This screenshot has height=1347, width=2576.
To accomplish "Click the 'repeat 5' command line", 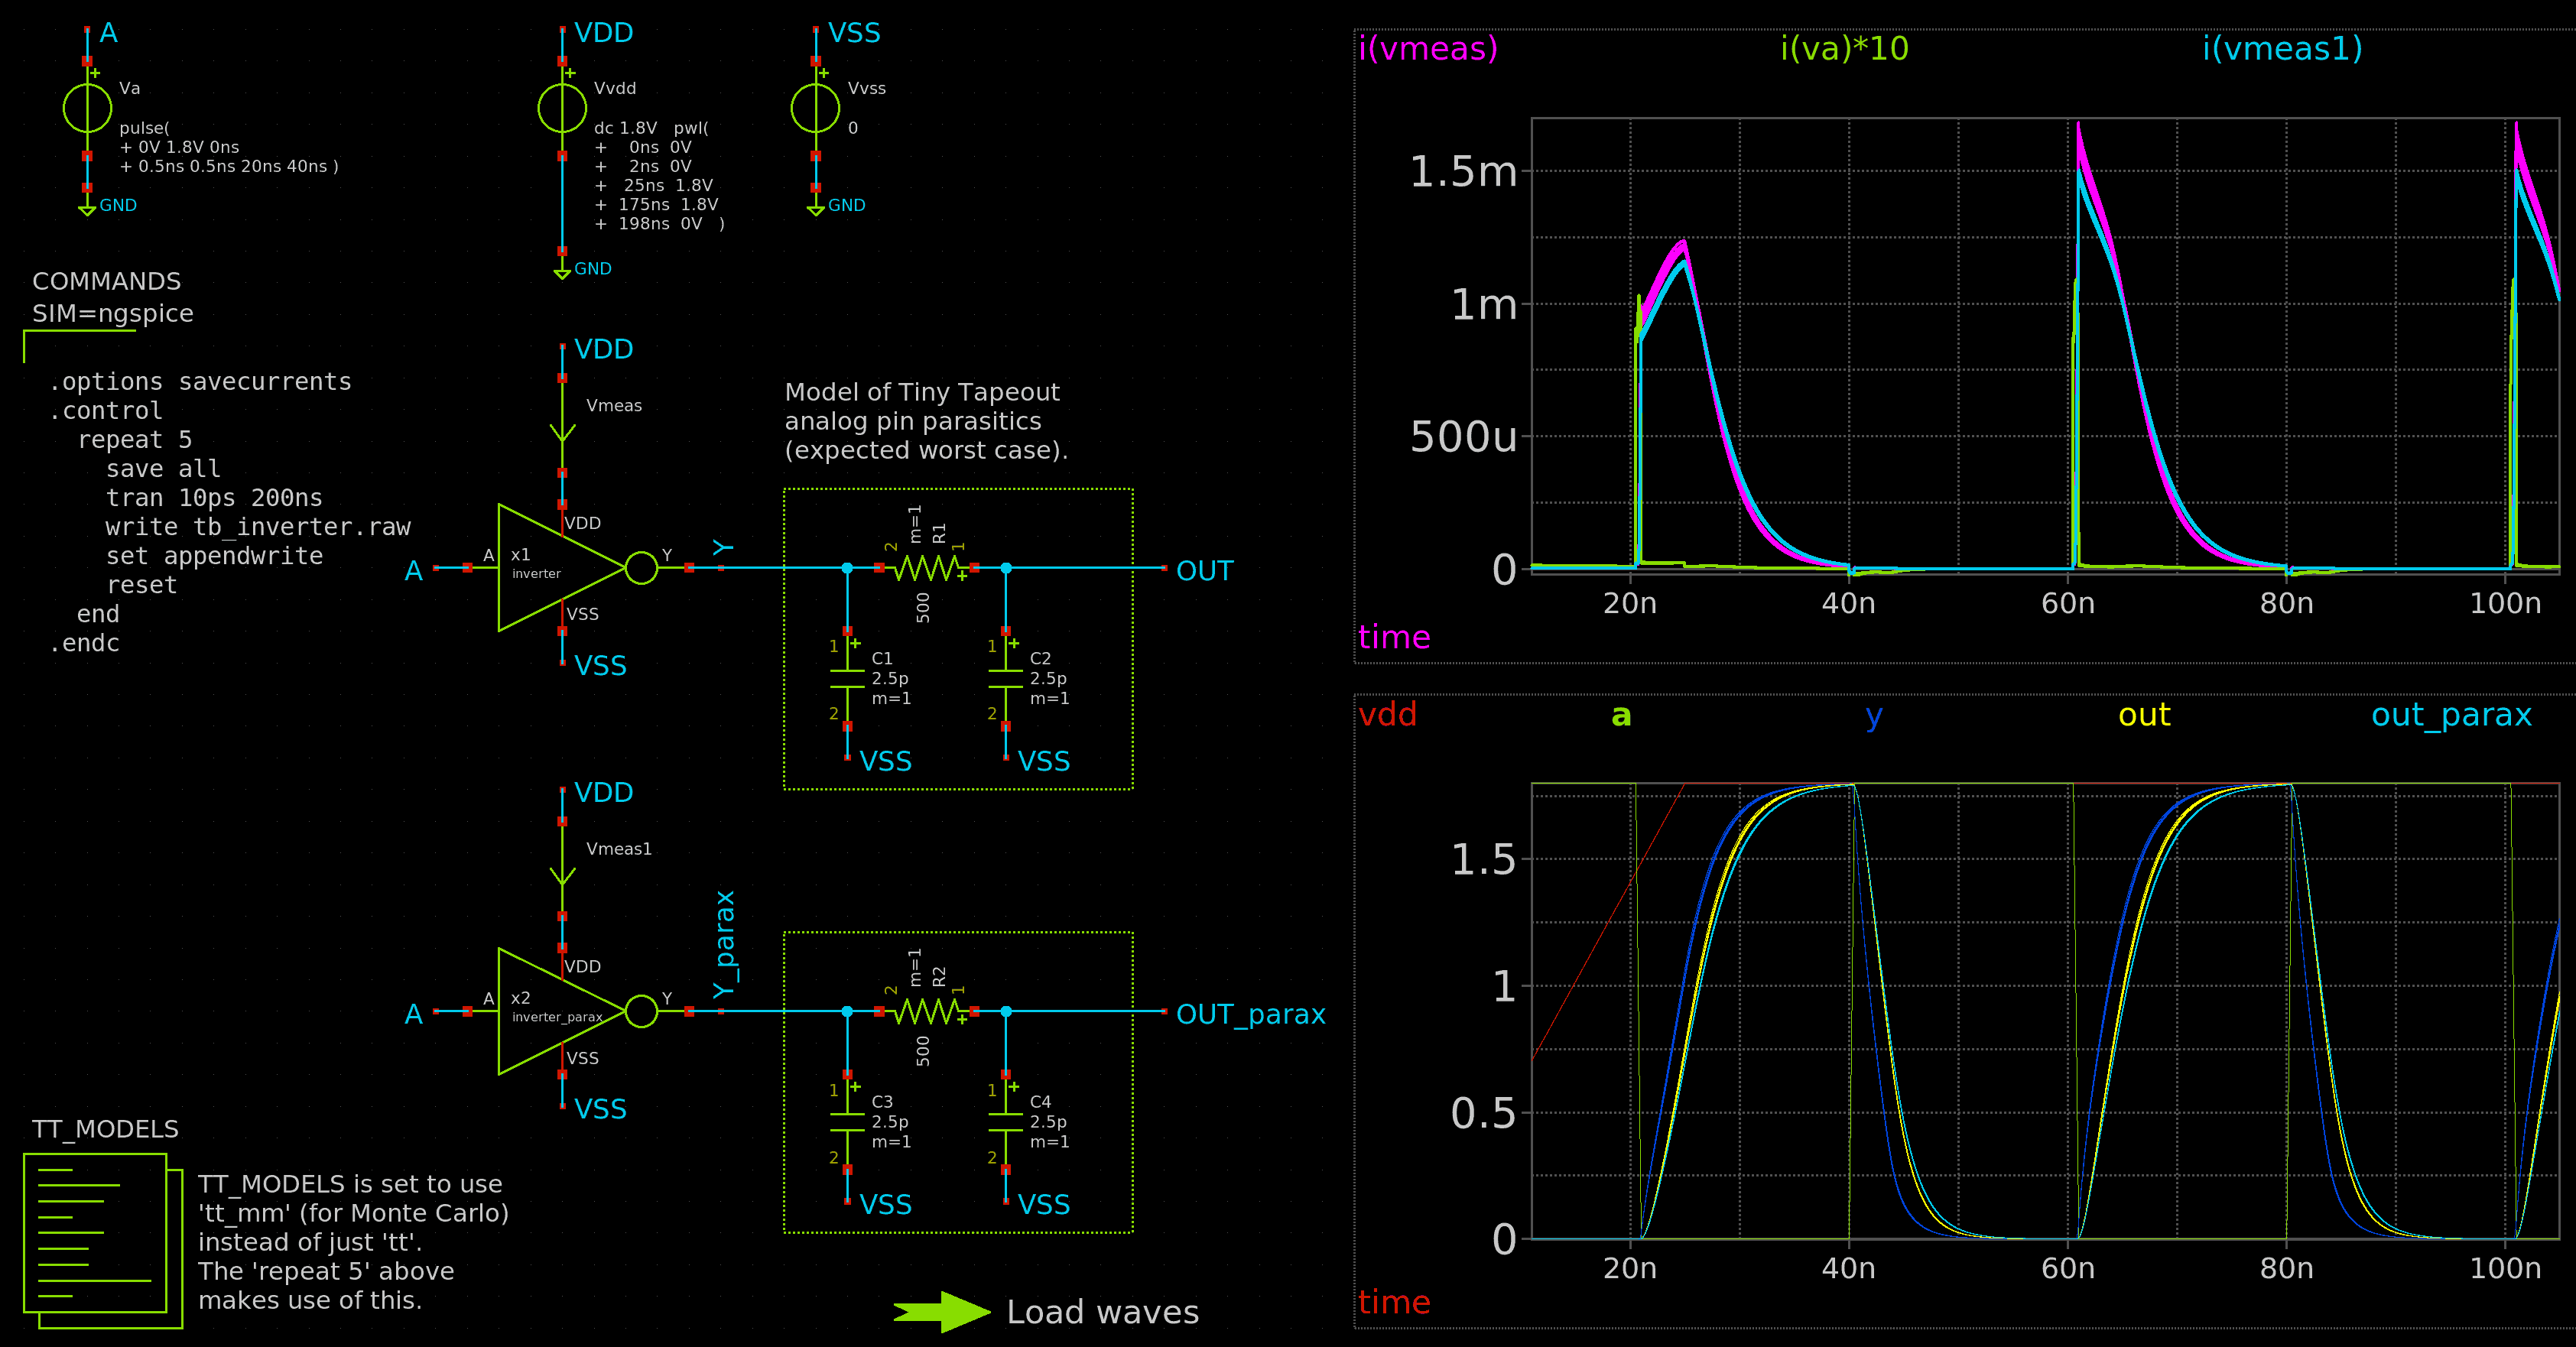I will tap(134, 440).
